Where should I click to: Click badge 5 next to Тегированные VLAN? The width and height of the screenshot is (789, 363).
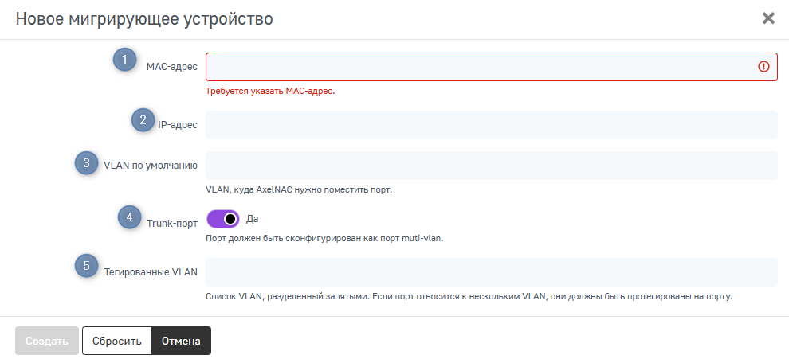[x=87, y=266]
